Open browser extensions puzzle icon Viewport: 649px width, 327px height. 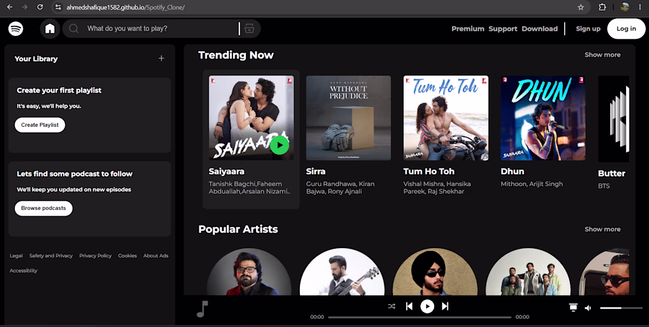point(602,7)
